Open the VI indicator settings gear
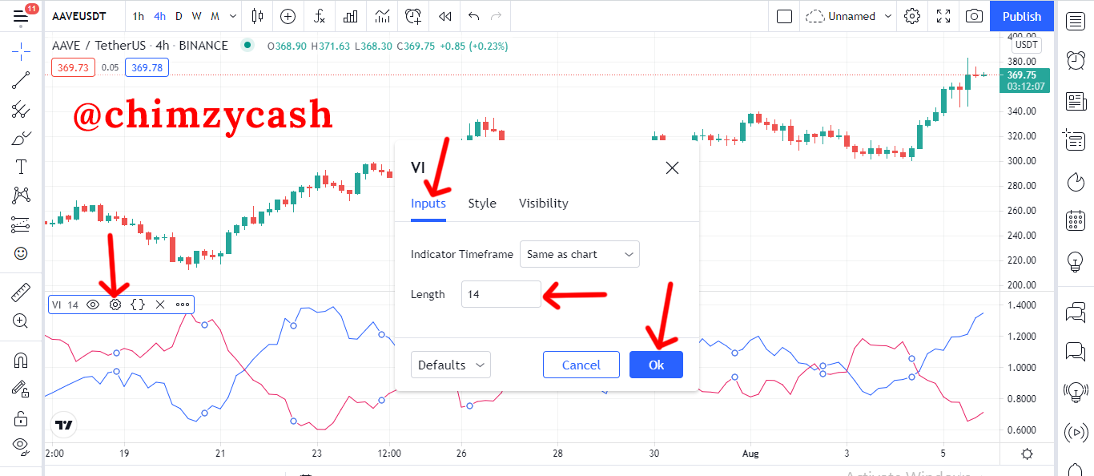 click(x=115, y=305)
